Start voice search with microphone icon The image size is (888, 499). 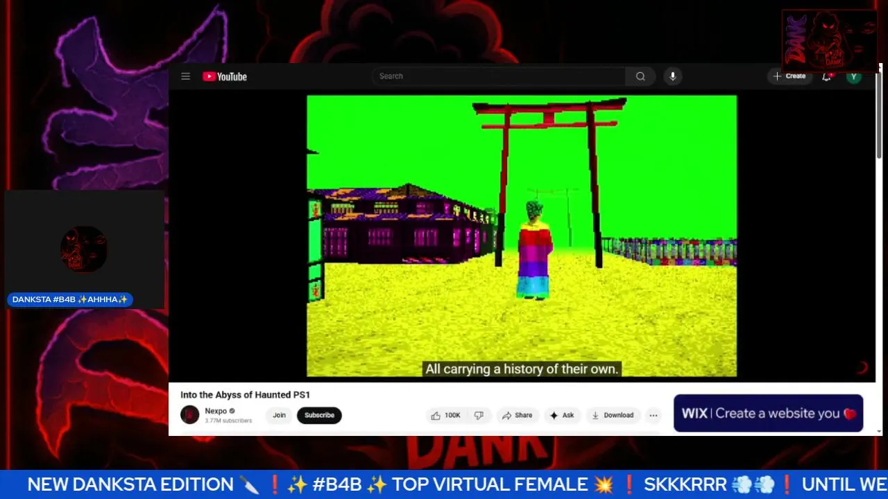click(x=672, y=76)
